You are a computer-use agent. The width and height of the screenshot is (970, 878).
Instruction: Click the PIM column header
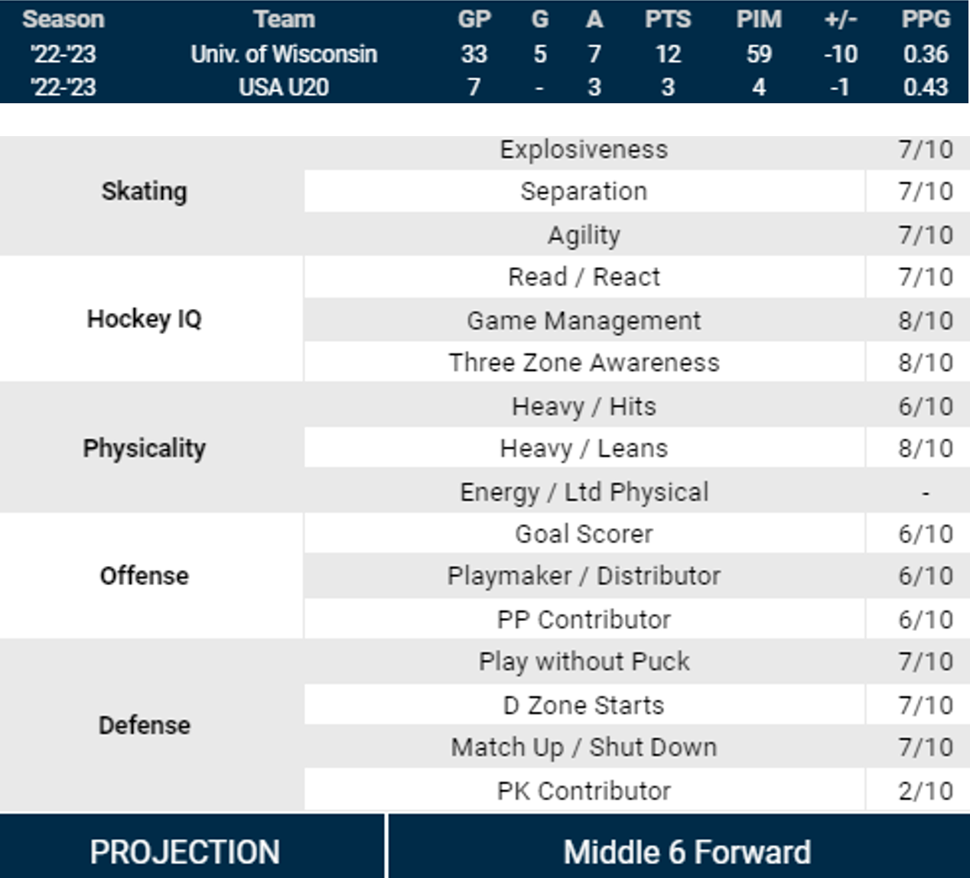(x=759, y=19)
